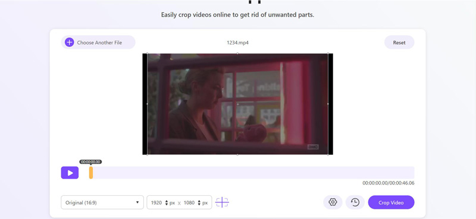Open the output settings gear
This screenshot has width=476, height=219.
point(333,202)
